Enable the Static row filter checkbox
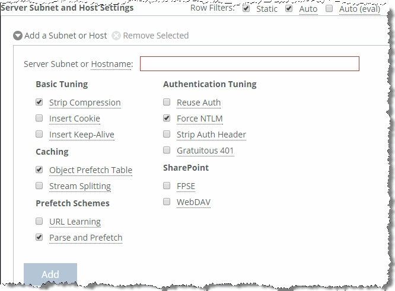Screen dimensions: 395x291 click(246, 8)
